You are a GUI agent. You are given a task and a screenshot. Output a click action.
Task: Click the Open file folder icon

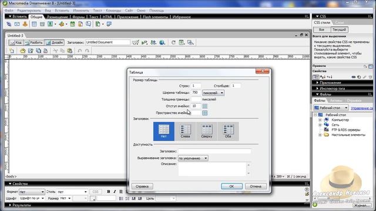point(22,51)
